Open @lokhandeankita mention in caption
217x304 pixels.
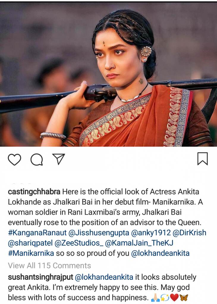tap(160, 253)
